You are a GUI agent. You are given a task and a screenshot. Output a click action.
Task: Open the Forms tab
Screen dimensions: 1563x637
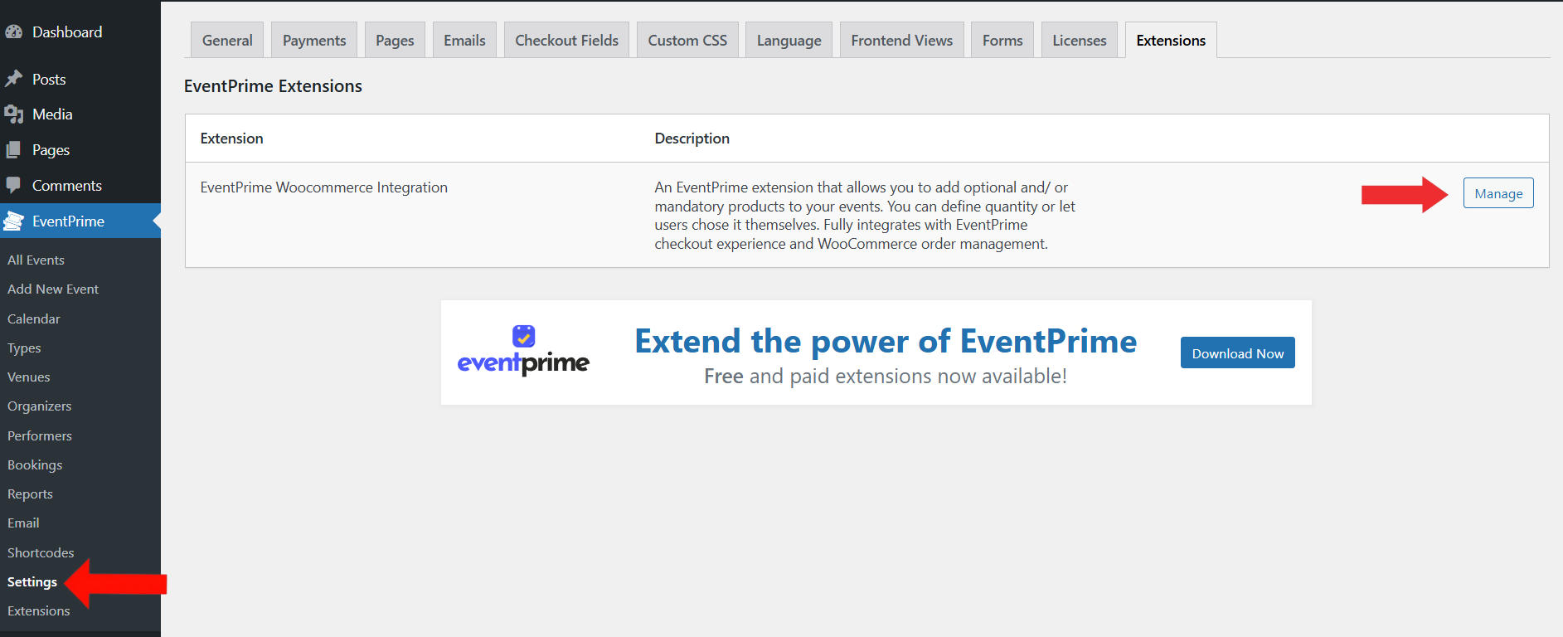pyautogui.click(x=1002, y=40)
